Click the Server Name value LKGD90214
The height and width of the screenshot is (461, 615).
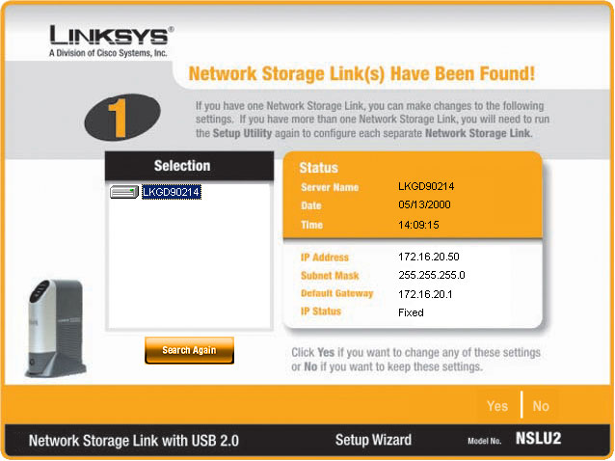click(426, 186)
